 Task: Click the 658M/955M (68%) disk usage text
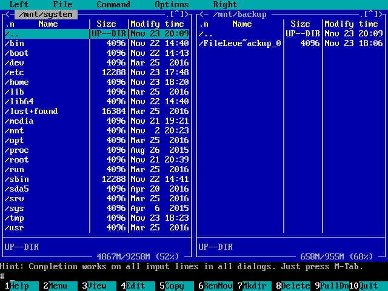point(336,256)
